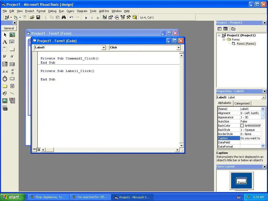Image resolution: width=268 pixels, height=201 pixels.
Task: Switch to the Alphabetic properties tab
Action: point(225,103)
